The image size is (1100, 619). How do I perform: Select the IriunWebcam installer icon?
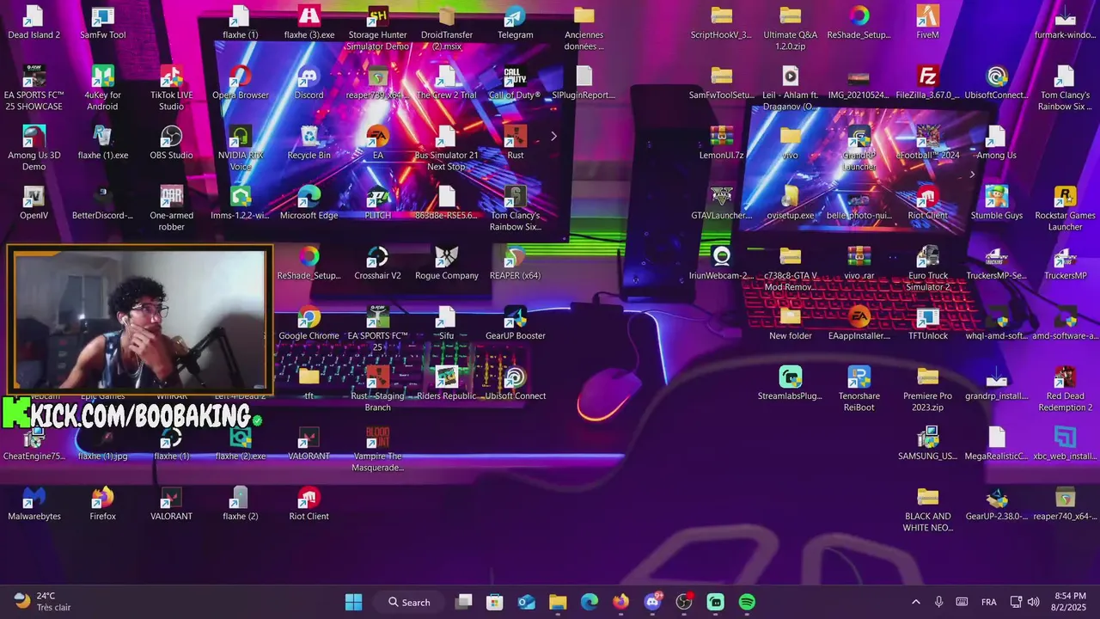tap(722, 264)
